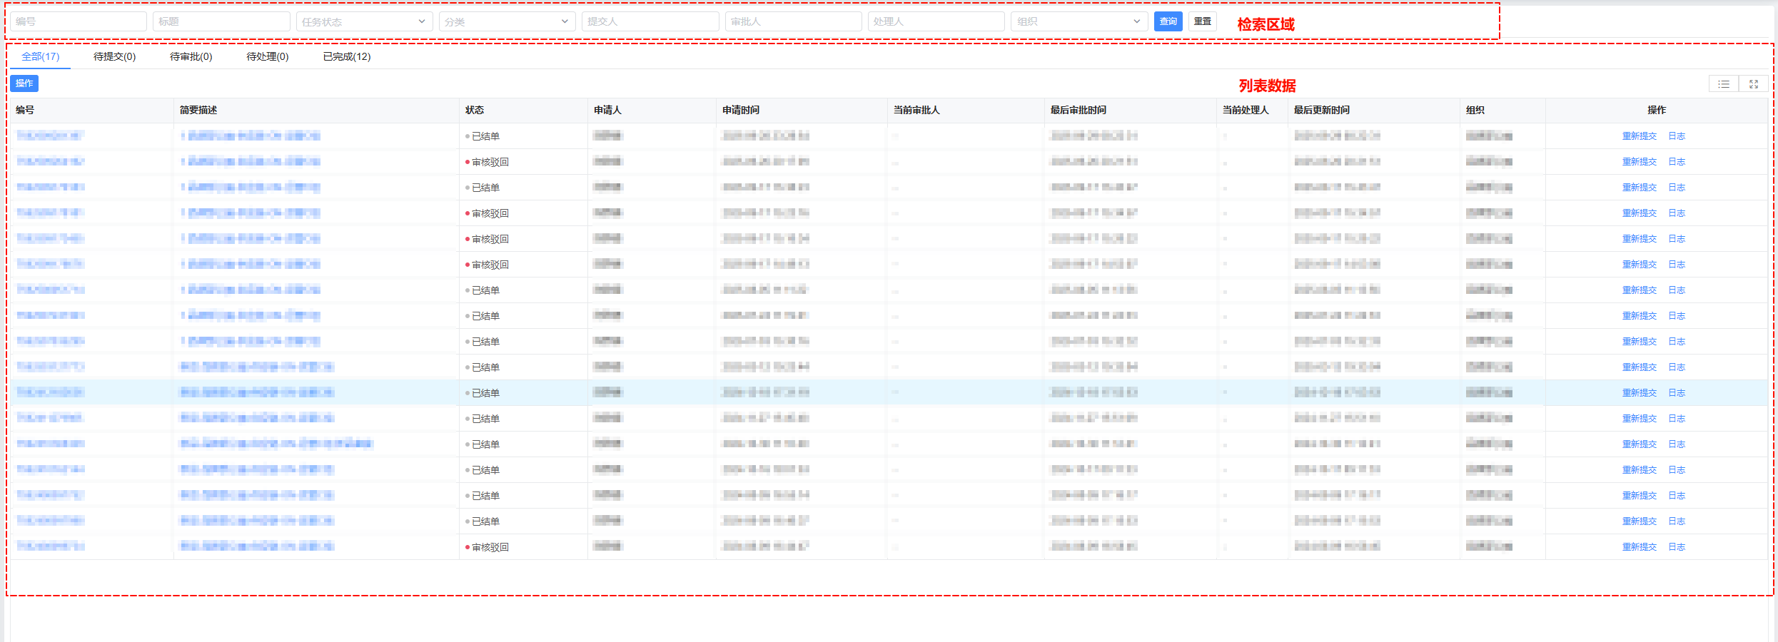Click the 提交人 input field
The height and width of the screenshot is (642, 1778).
650,21
